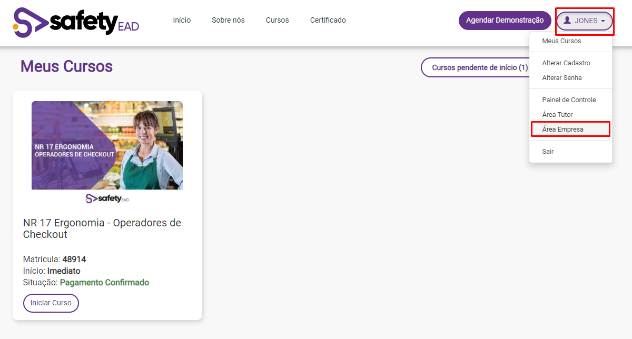Open the NR 17 Ergonomia course thumbnail
This screenshot has height=339, width=632.
[x=107, y=145]
